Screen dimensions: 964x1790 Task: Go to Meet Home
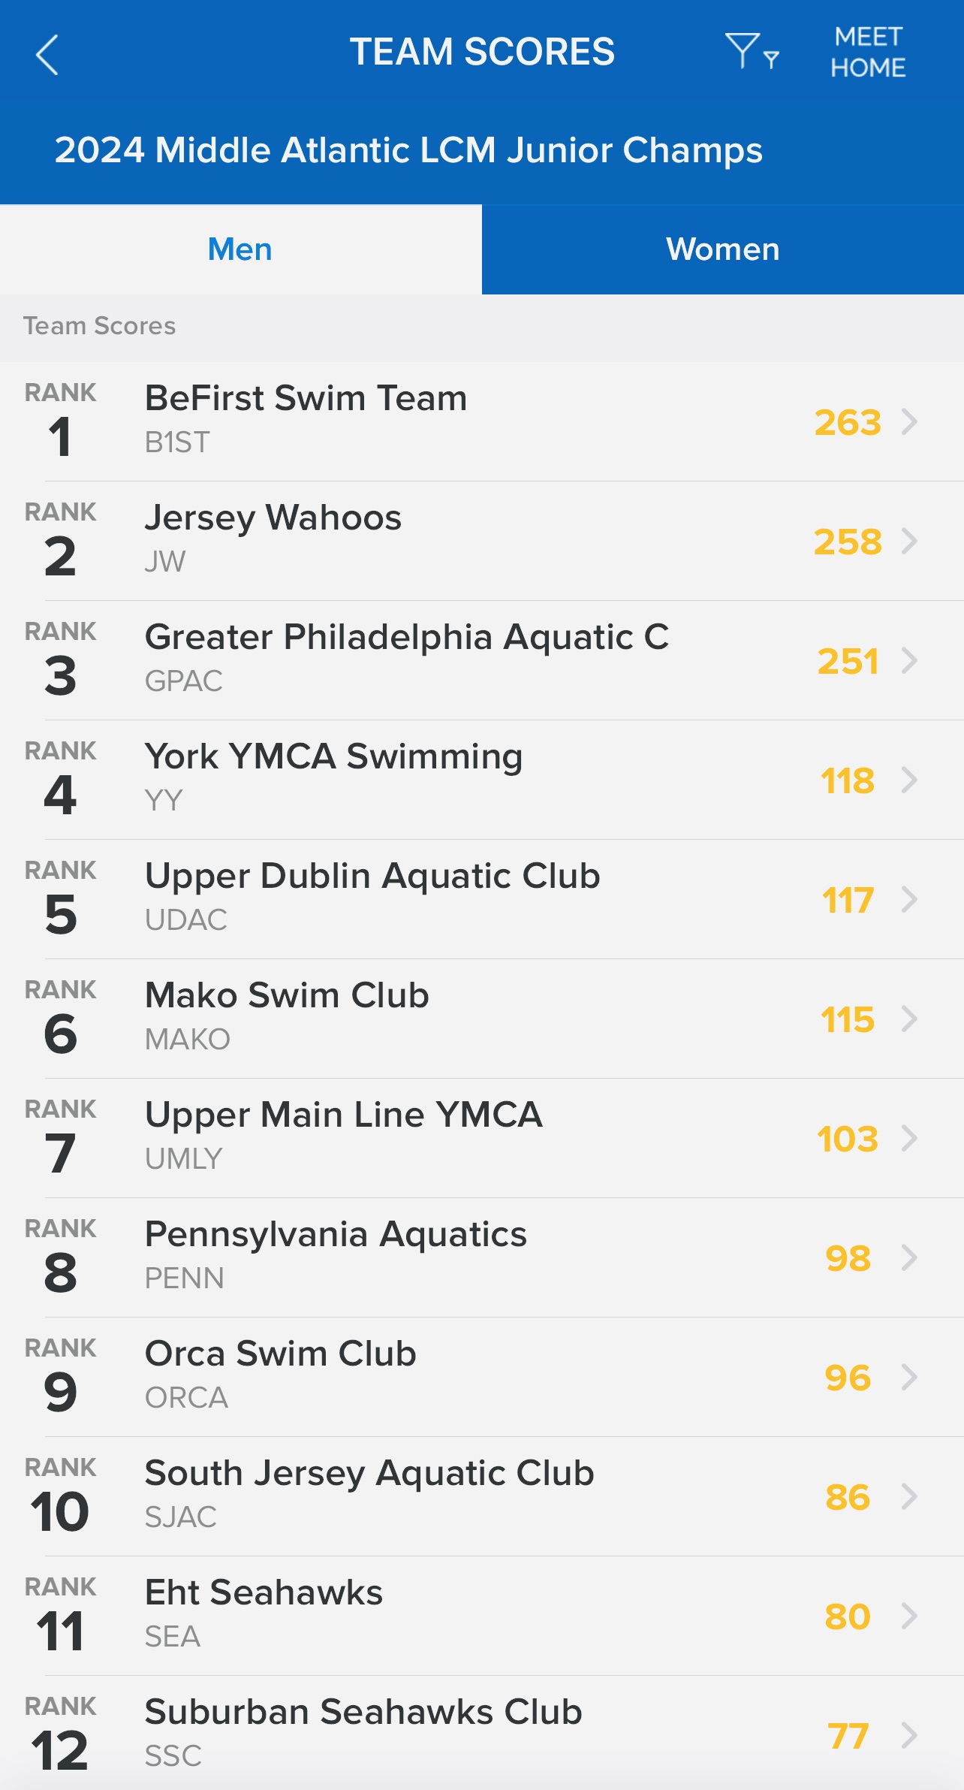click(867, 52)
